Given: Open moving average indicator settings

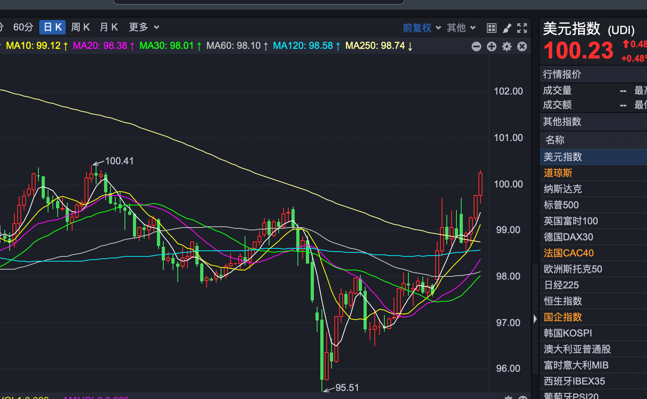Looking at the screenshot, I should pos(507,46).
